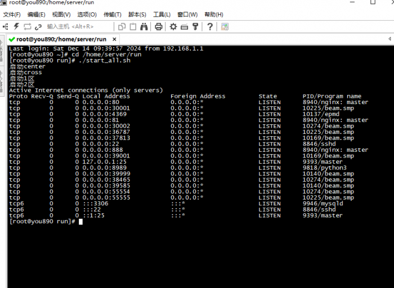This screenshot has width=394, height=288.
Task: Click the rightmost toolbar image icon
Action: tap(225, 26)
